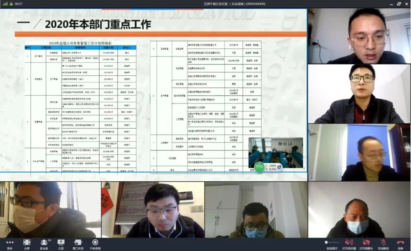
Task: Unmute the microphone (取消静音)
Action: 383,243
